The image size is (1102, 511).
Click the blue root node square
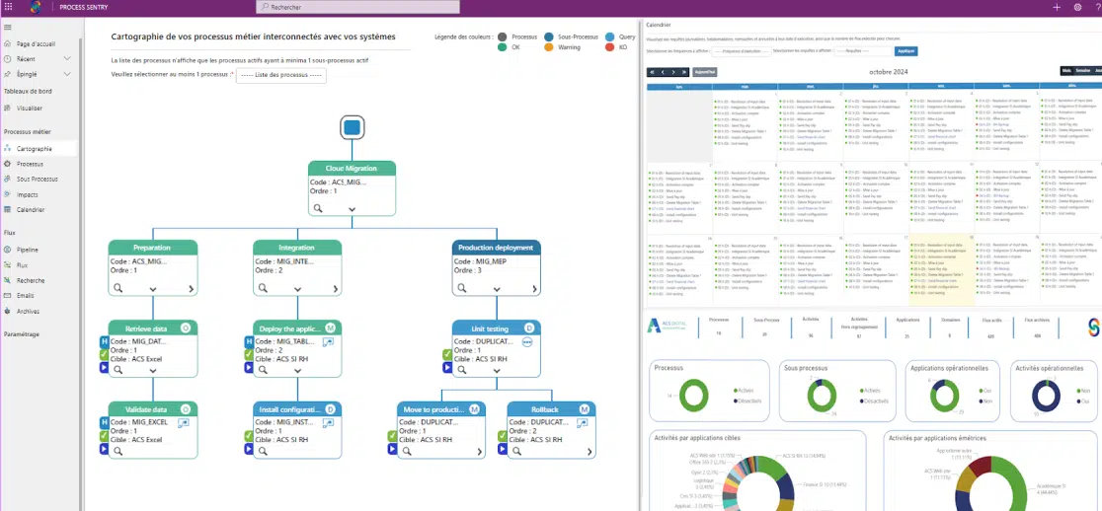coord(353,126)
